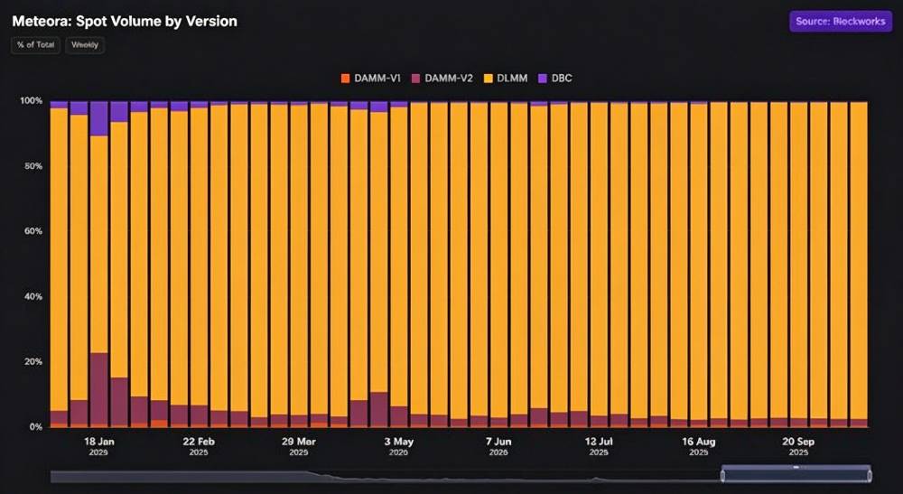903x494 pixels.
Task: Click the Source: Blockworks button
Action: click(x=841, y=22)
